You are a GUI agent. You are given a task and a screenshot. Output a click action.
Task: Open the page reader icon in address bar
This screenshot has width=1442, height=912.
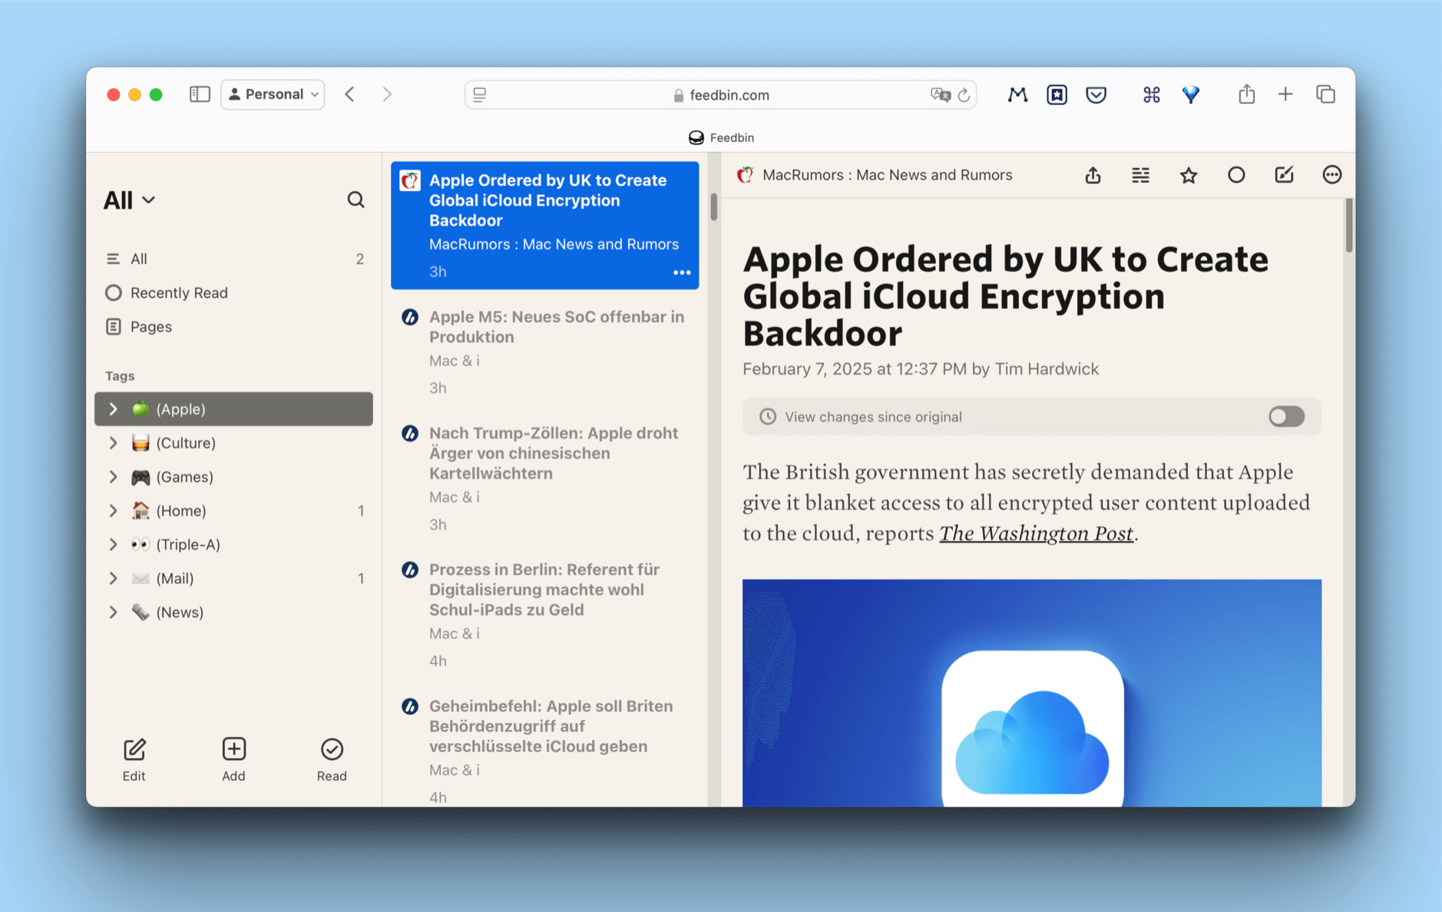pos(480,94)
